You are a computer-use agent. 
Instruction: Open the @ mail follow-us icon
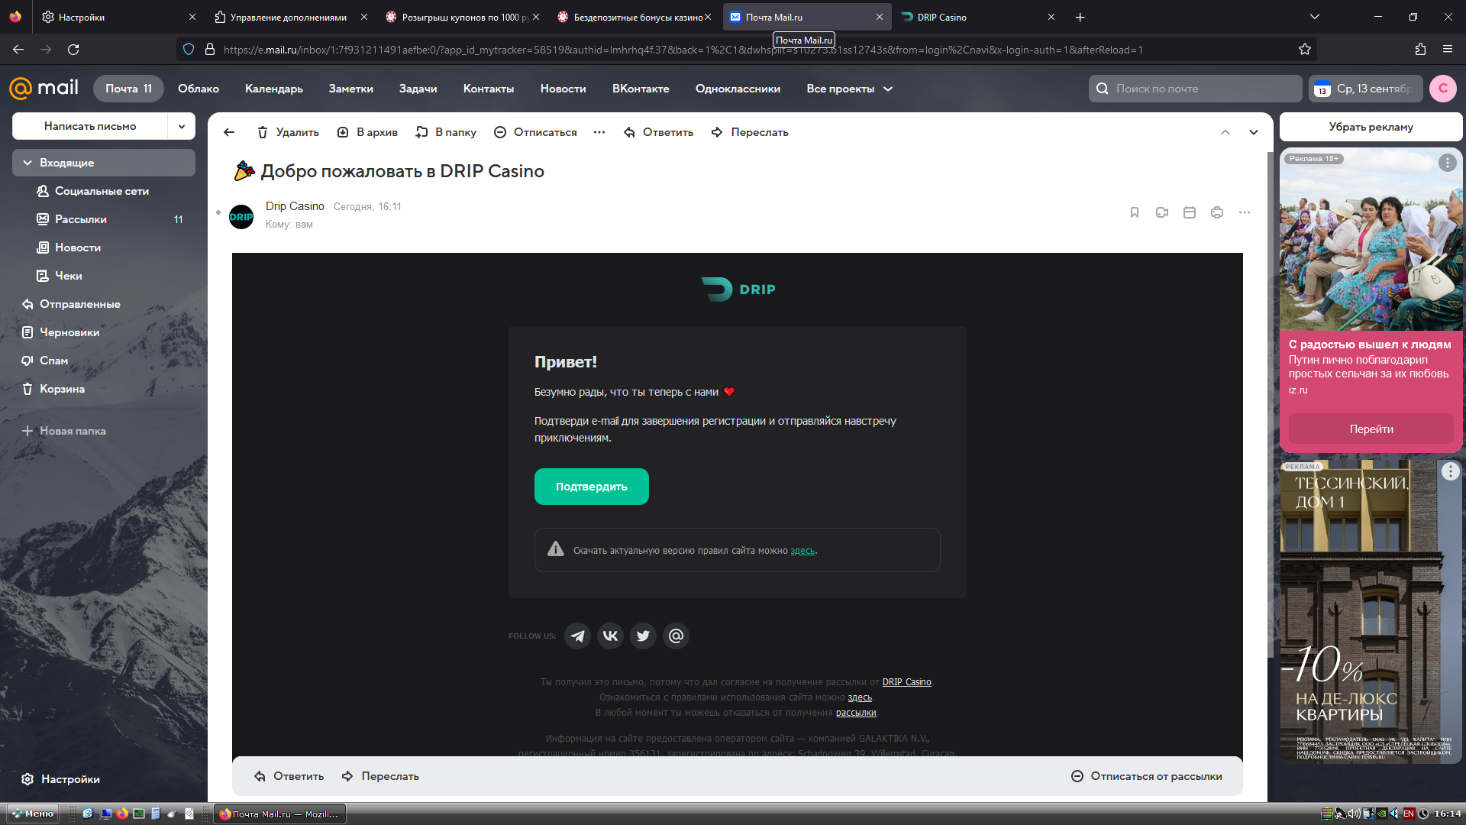click(676, 636)
